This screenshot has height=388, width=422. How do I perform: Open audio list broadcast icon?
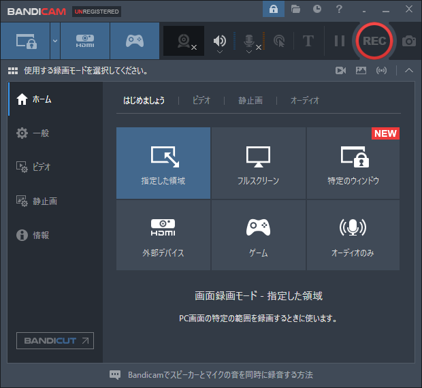tap(381, 71)
